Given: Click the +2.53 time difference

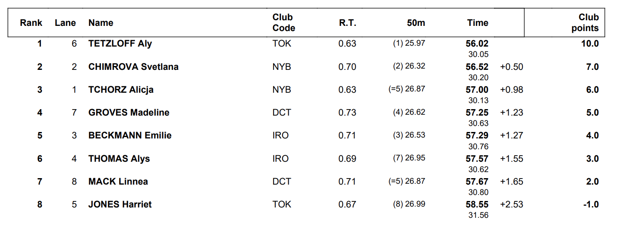Looking at the screenshot, I should coord(511,204).
